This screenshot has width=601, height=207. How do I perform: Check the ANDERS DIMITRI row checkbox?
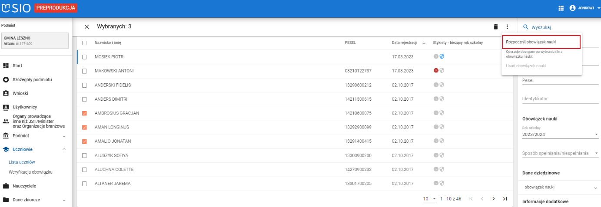[85, 99]
